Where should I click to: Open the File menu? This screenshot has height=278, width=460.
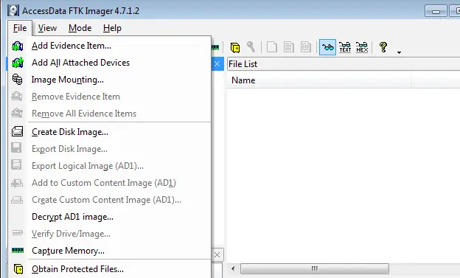click(x=20, y=28)
